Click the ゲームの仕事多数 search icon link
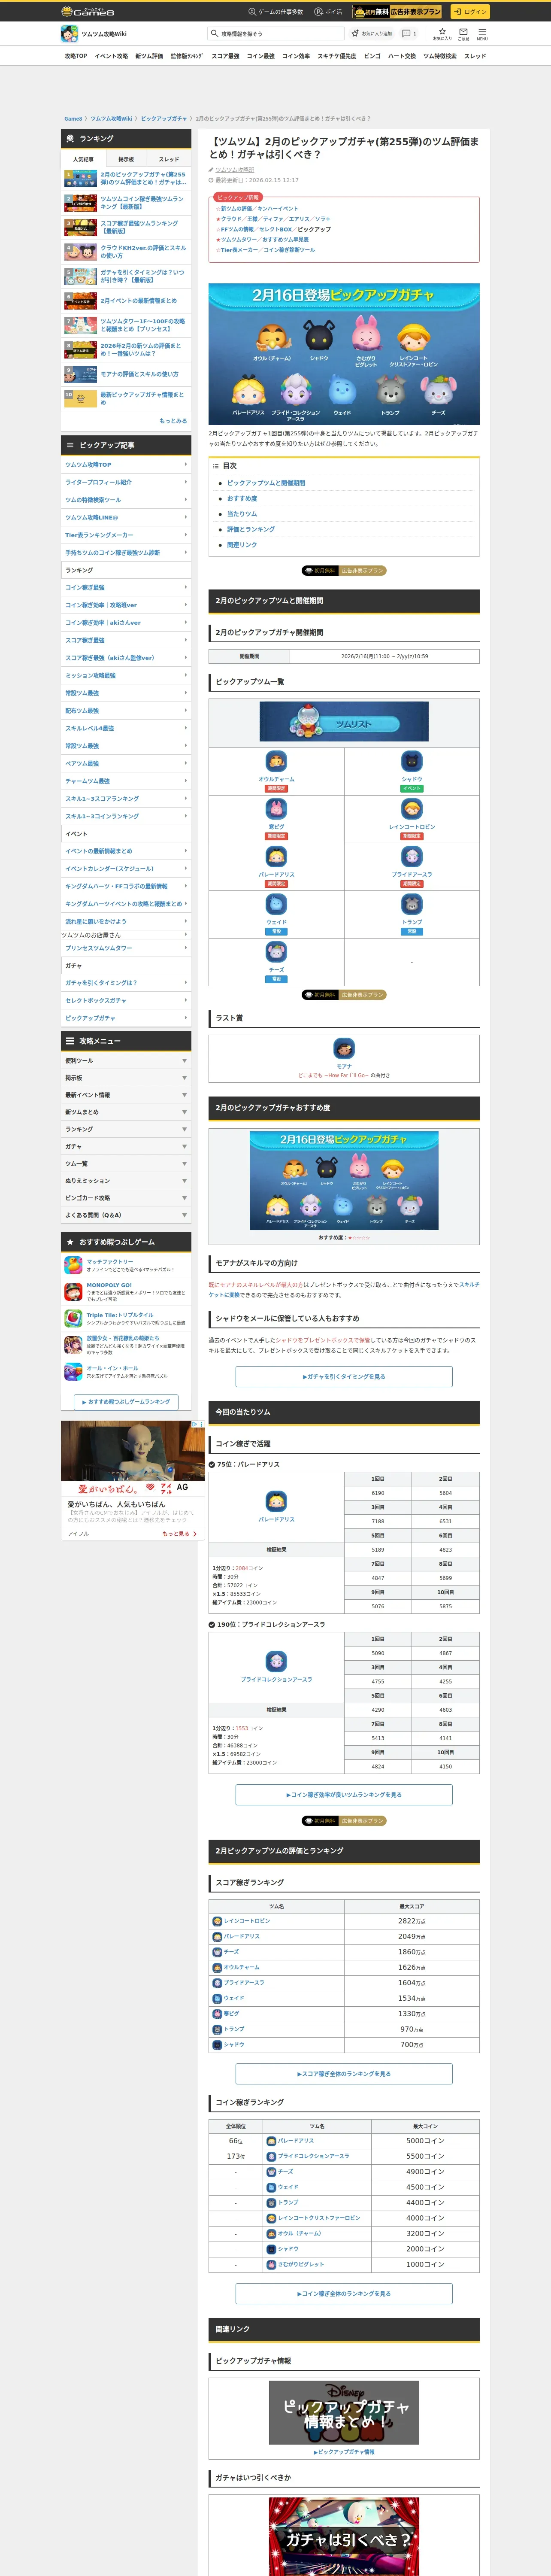 (275, 12)
